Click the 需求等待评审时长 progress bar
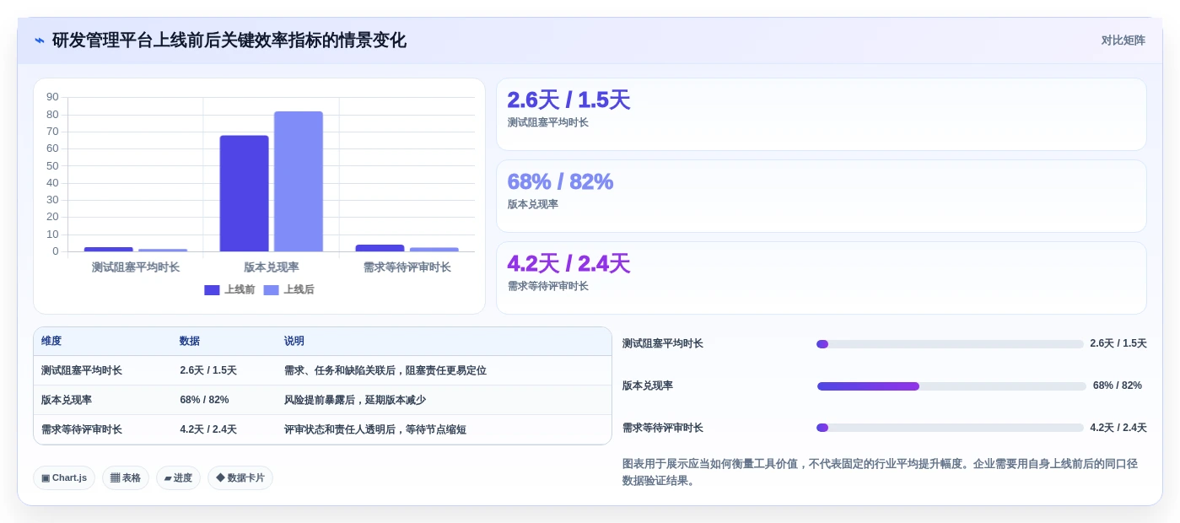This screenshot has width=1180, height=523. (x=950, y=428)
